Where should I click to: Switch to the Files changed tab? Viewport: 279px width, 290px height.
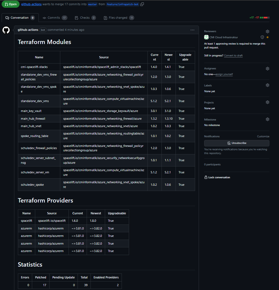pos(119,18)
